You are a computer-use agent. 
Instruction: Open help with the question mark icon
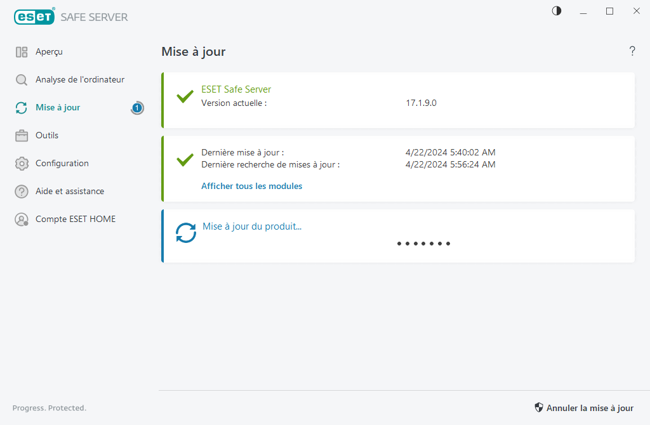tap(632, 51)
